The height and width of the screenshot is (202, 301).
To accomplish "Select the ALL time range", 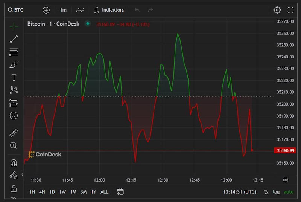I will 104,192.
